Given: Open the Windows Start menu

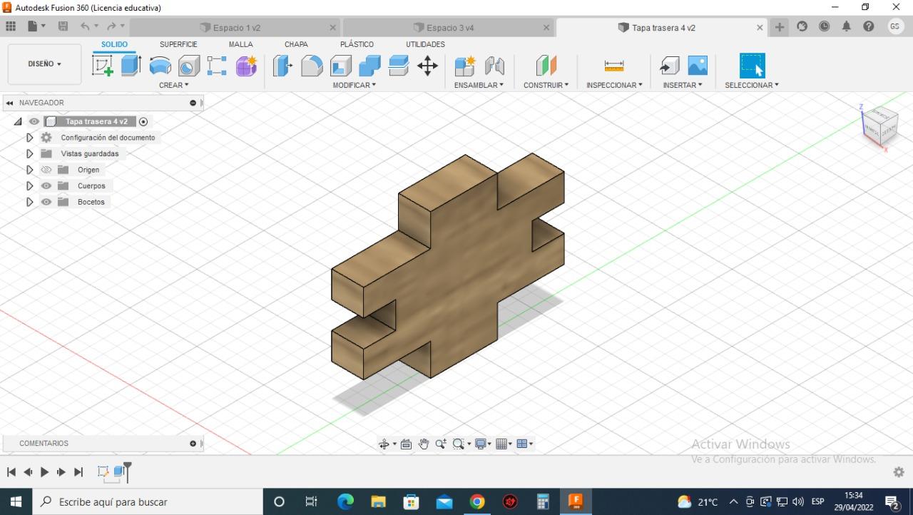Looking at the screenshot, I should 16,501.
